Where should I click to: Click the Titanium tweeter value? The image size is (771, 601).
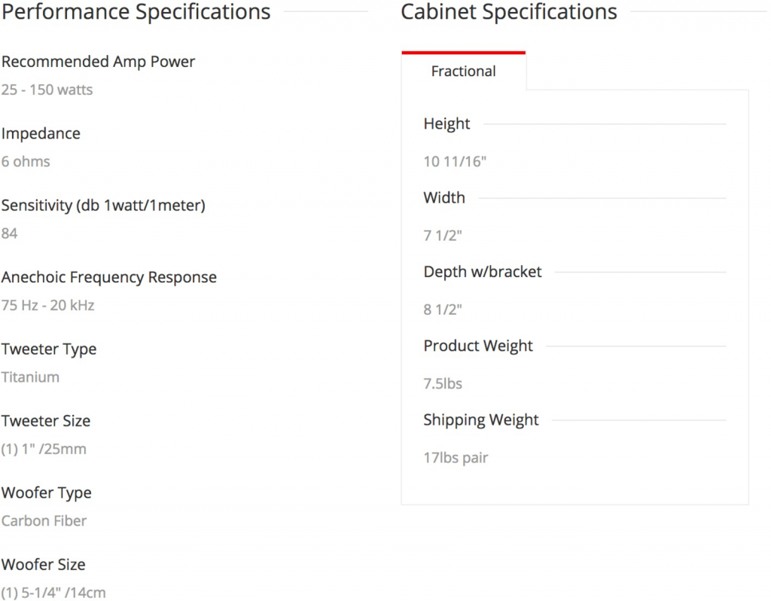pos(30,377)
